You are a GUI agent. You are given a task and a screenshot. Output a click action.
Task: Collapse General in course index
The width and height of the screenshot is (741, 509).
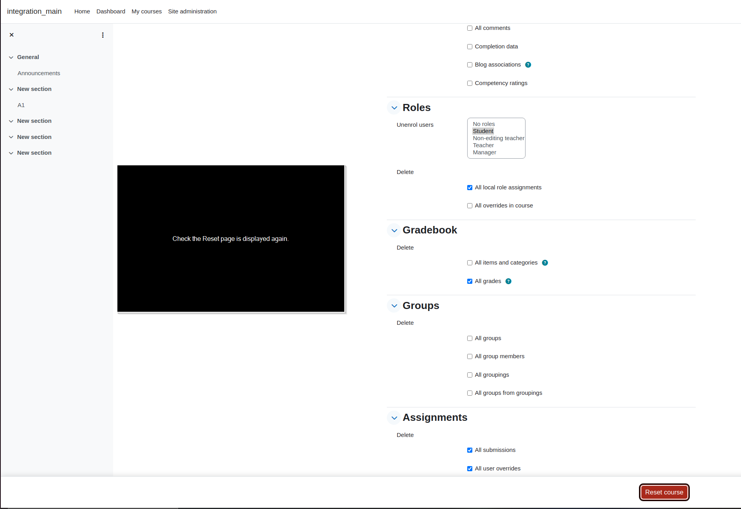(x=11, y=57)
